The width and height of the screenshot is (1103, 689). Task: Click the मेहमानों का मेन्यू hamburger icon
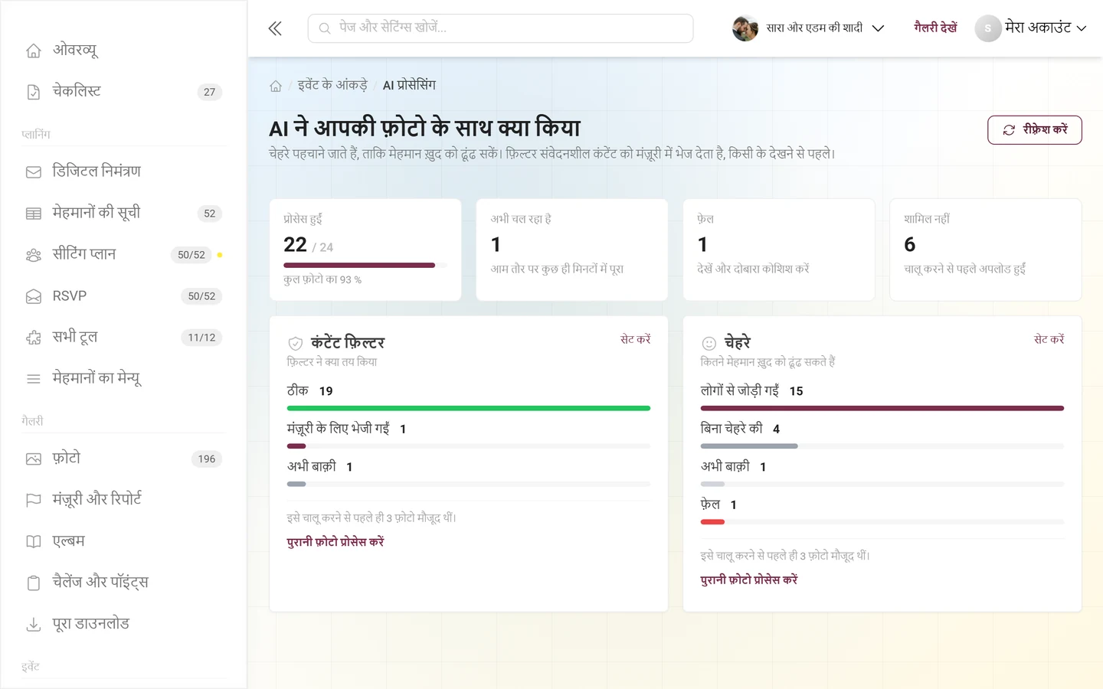(34, 379)
